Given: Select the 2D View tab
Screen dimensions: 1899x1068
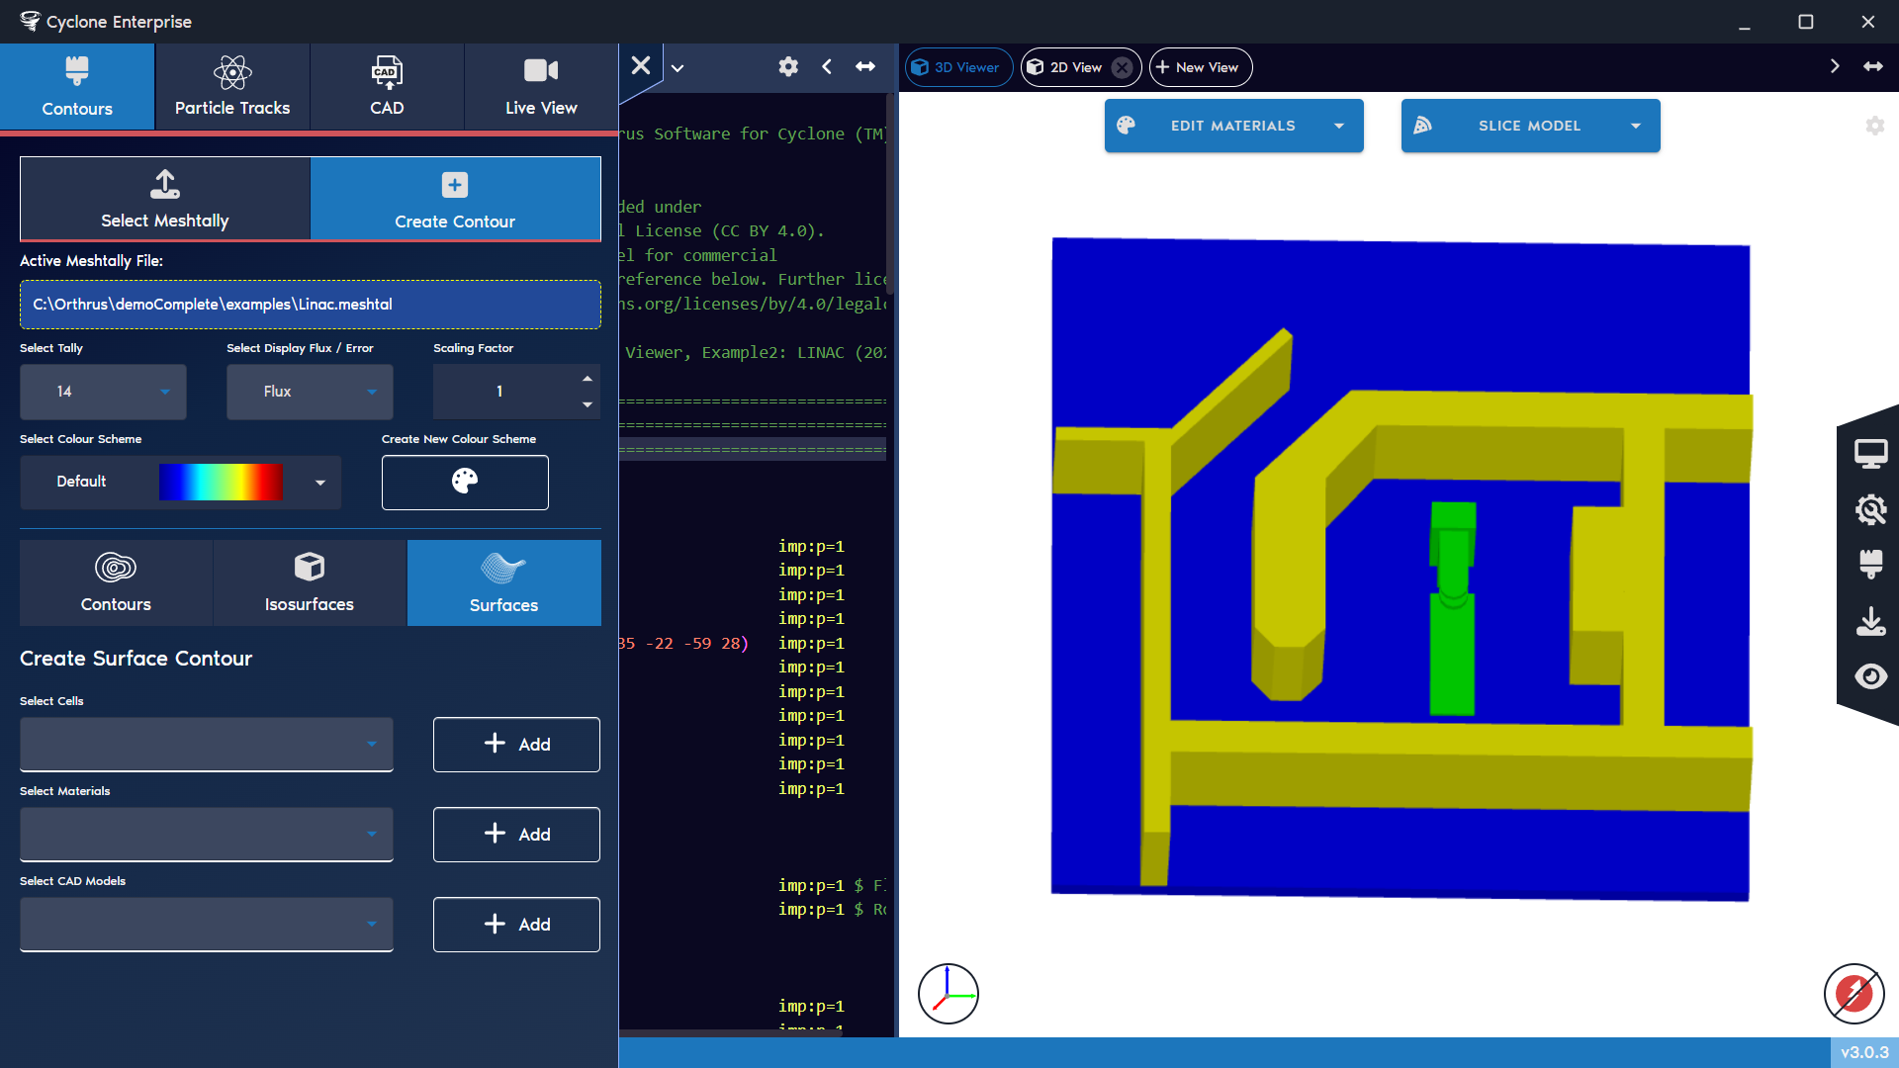Looking at the screenshot, I should point(1075,66).
